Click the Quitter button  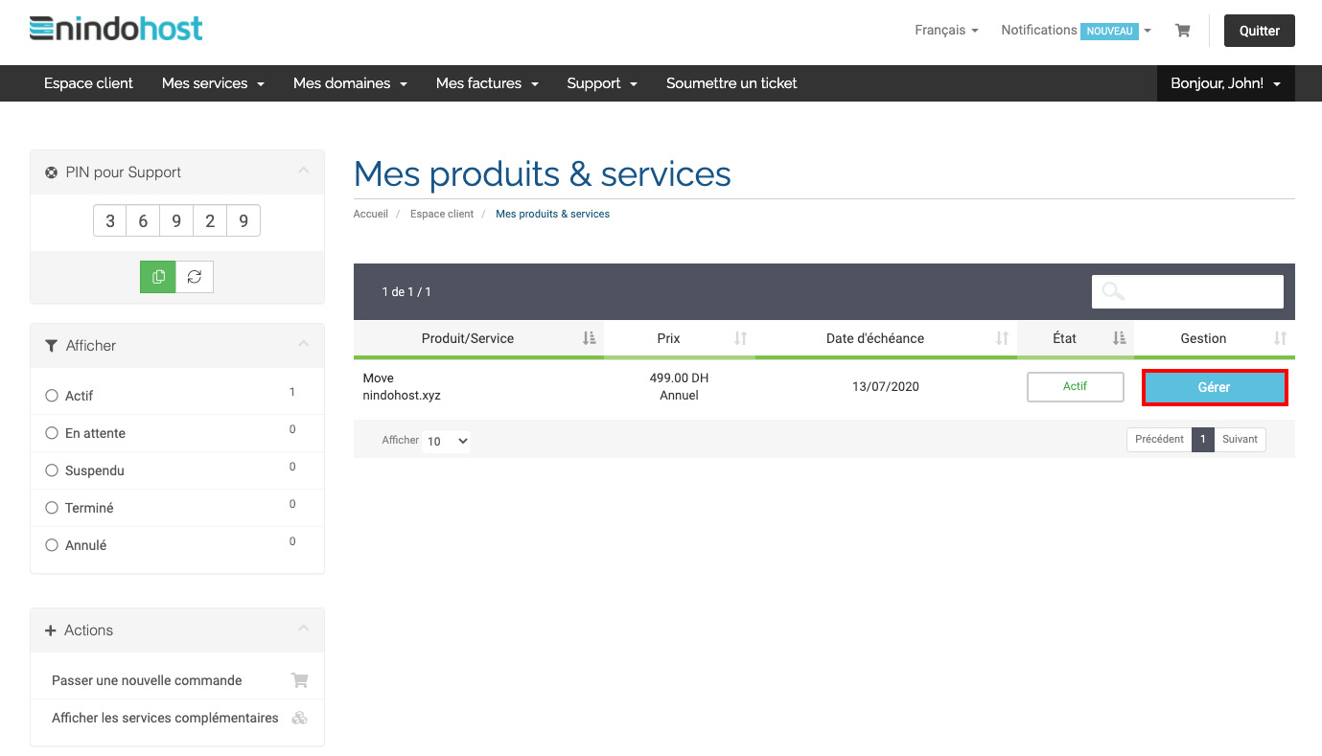1260,31
